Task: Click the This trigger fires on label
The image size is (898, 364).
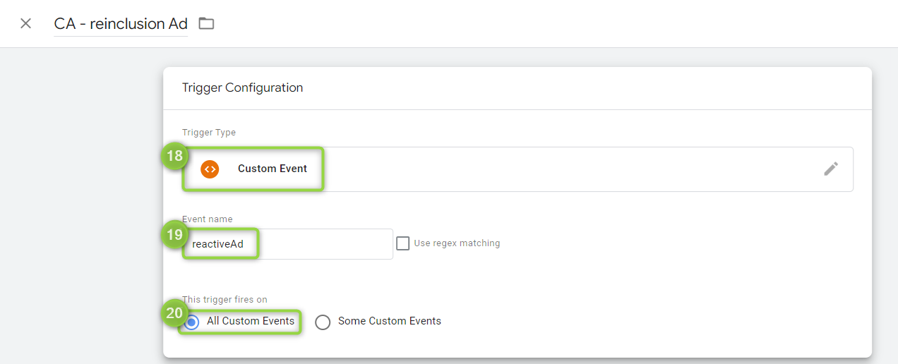Action: point(224,300)
